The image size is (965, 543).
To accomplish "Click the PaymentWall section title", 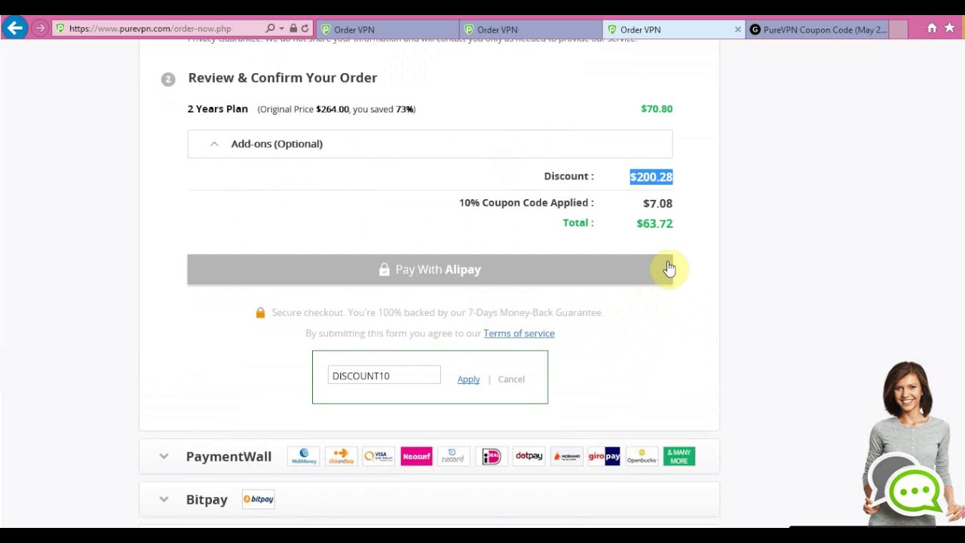I will point(228,456).
